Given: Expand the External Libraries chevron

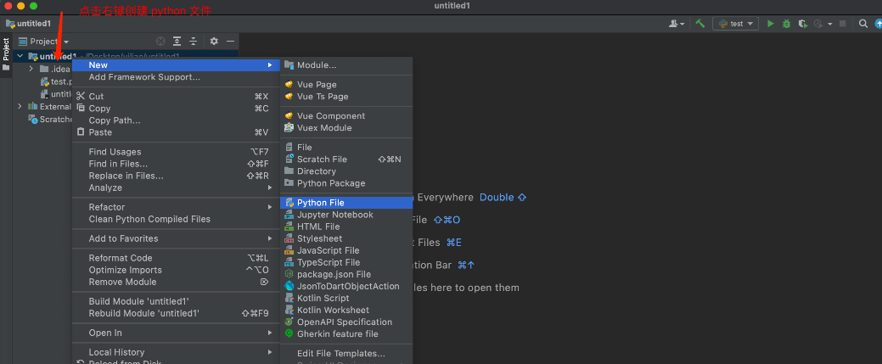Looking at the screenshot, I should pos(20,106).
